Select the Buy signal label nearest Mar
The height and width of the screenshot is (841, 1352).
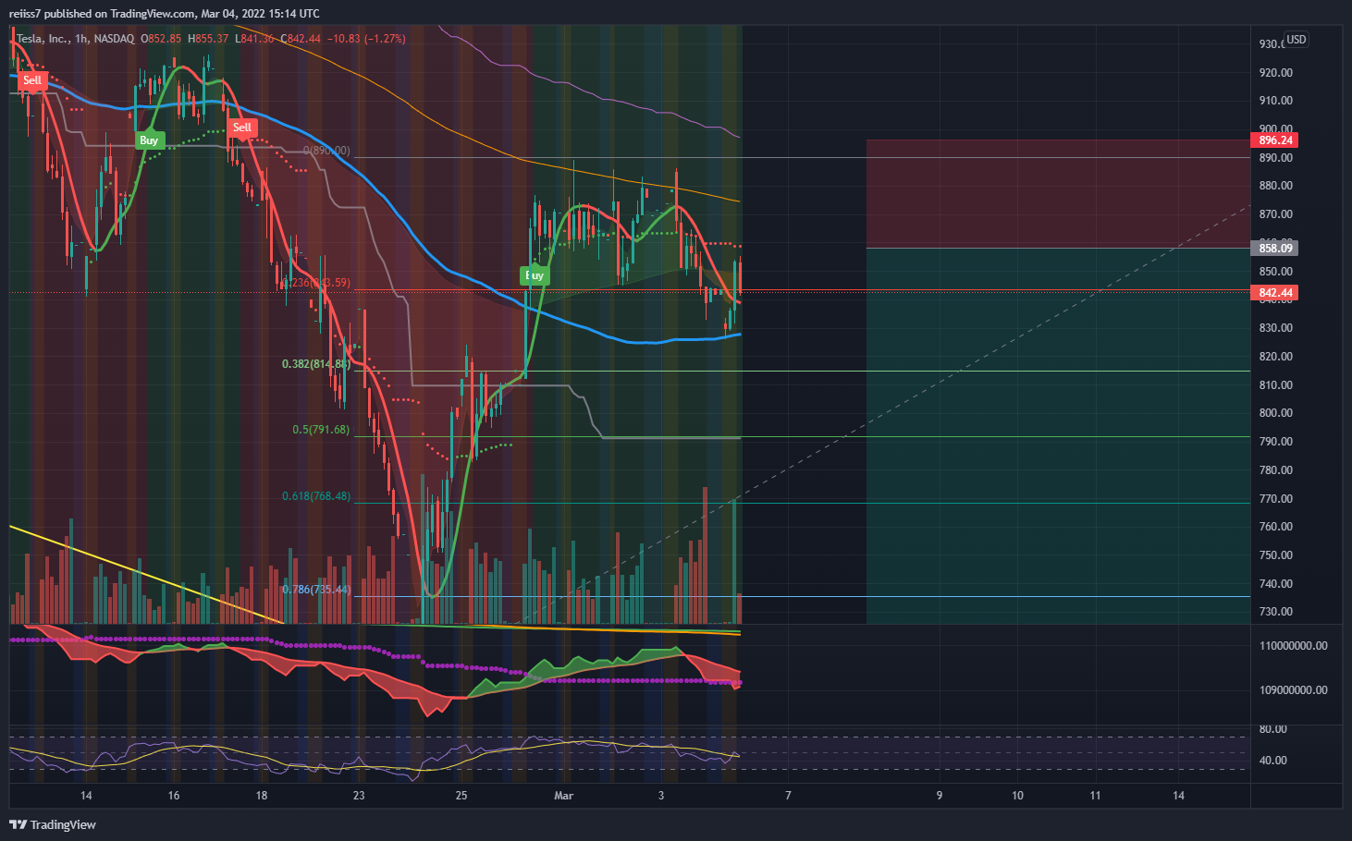point(535,275)
